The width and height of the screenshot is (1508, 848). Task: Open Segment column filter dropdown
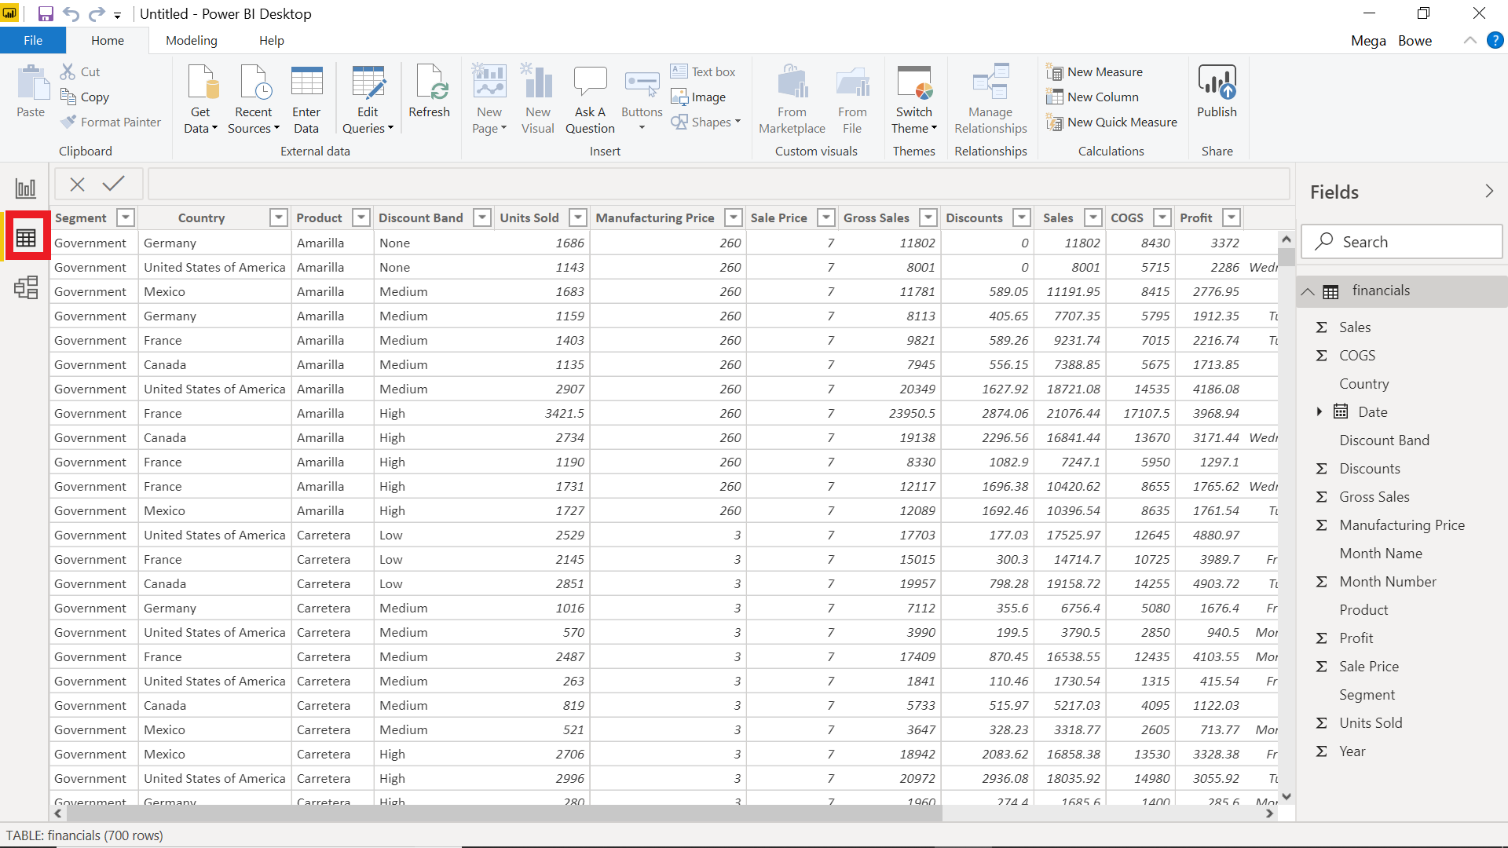click(125, 217)
